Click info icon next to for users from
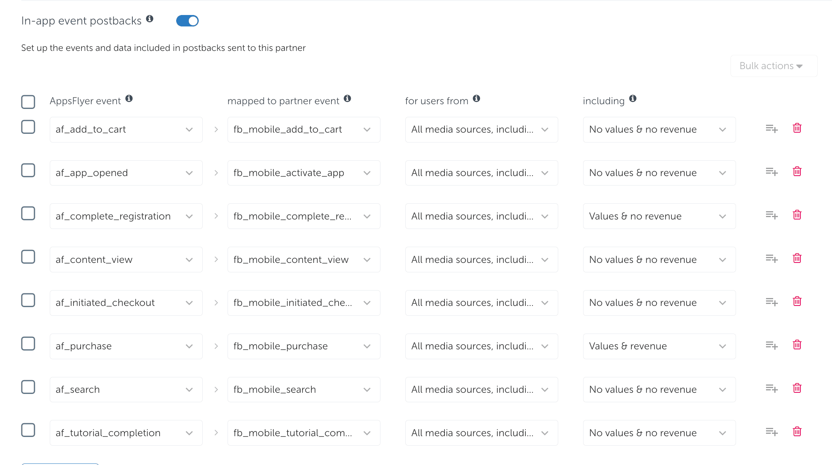832x465 pixels. pyautogui.click(x=476, y=98)
